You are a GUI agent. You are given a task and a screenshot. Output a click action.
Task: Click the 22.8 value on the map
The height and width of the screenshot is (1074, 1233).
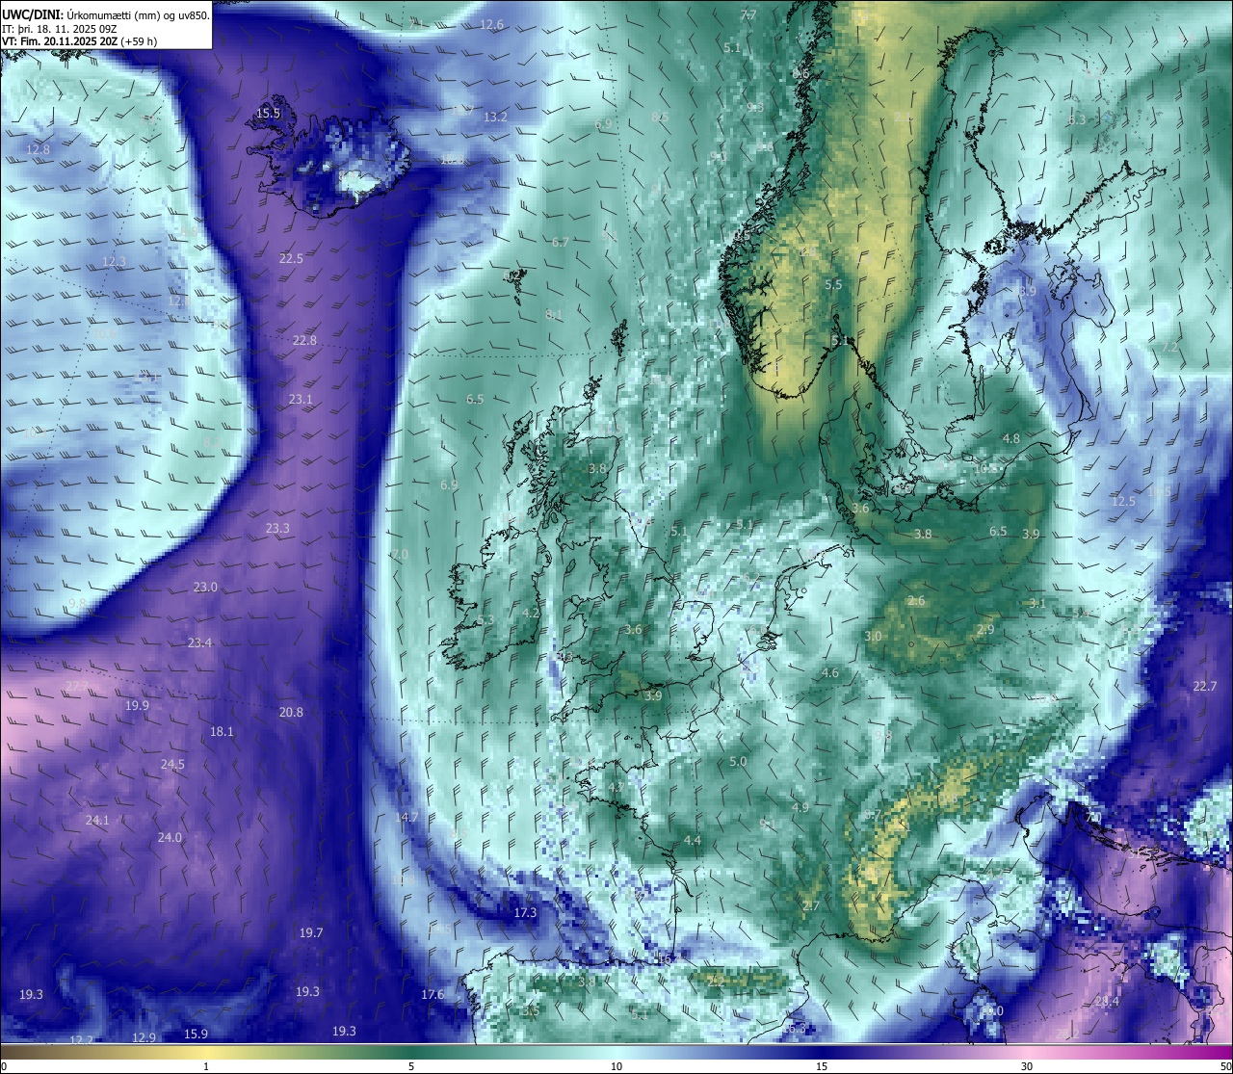[304, 340]
